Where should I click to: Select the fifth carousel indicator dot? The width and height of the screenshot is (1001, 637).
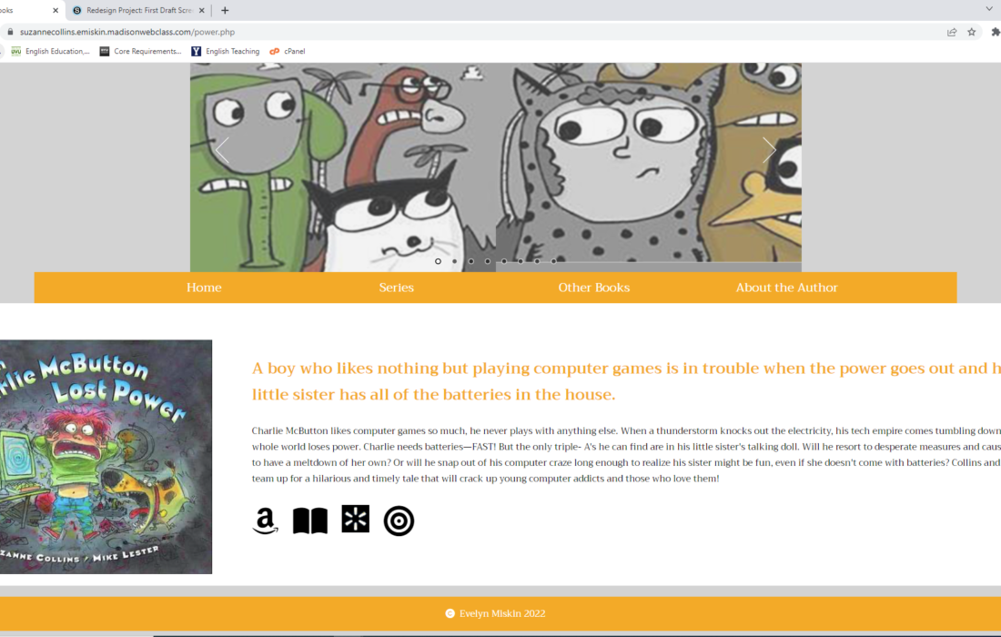(x=504, y=261)
